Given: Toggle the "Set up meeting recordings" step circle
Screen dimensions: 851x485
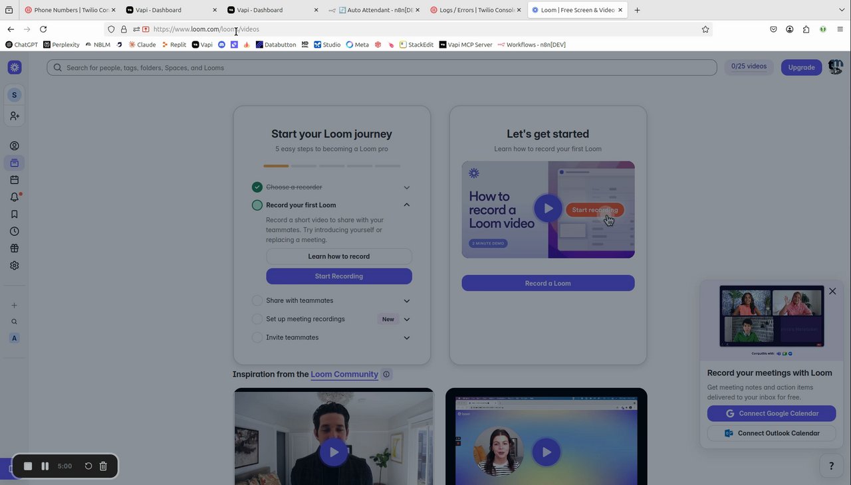Looking at the screenshot, I should pyautogui.click(x=257, y=319).
